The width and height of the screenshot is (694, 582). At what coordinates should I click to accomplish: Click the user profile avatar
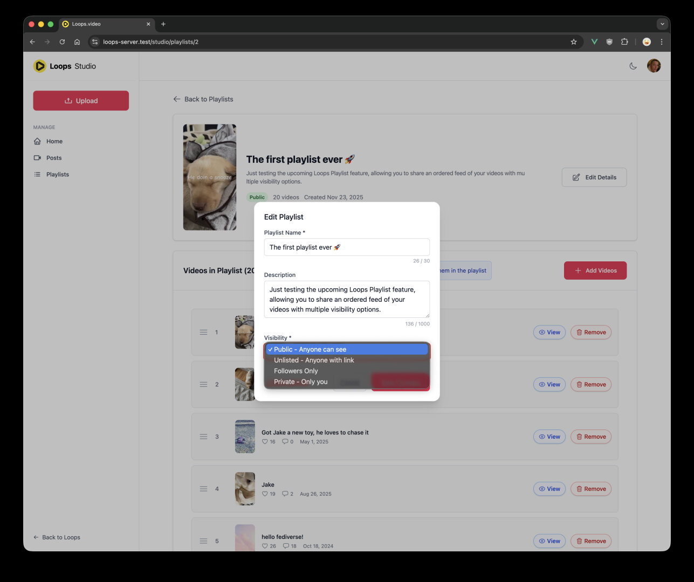tap(654, 66)
